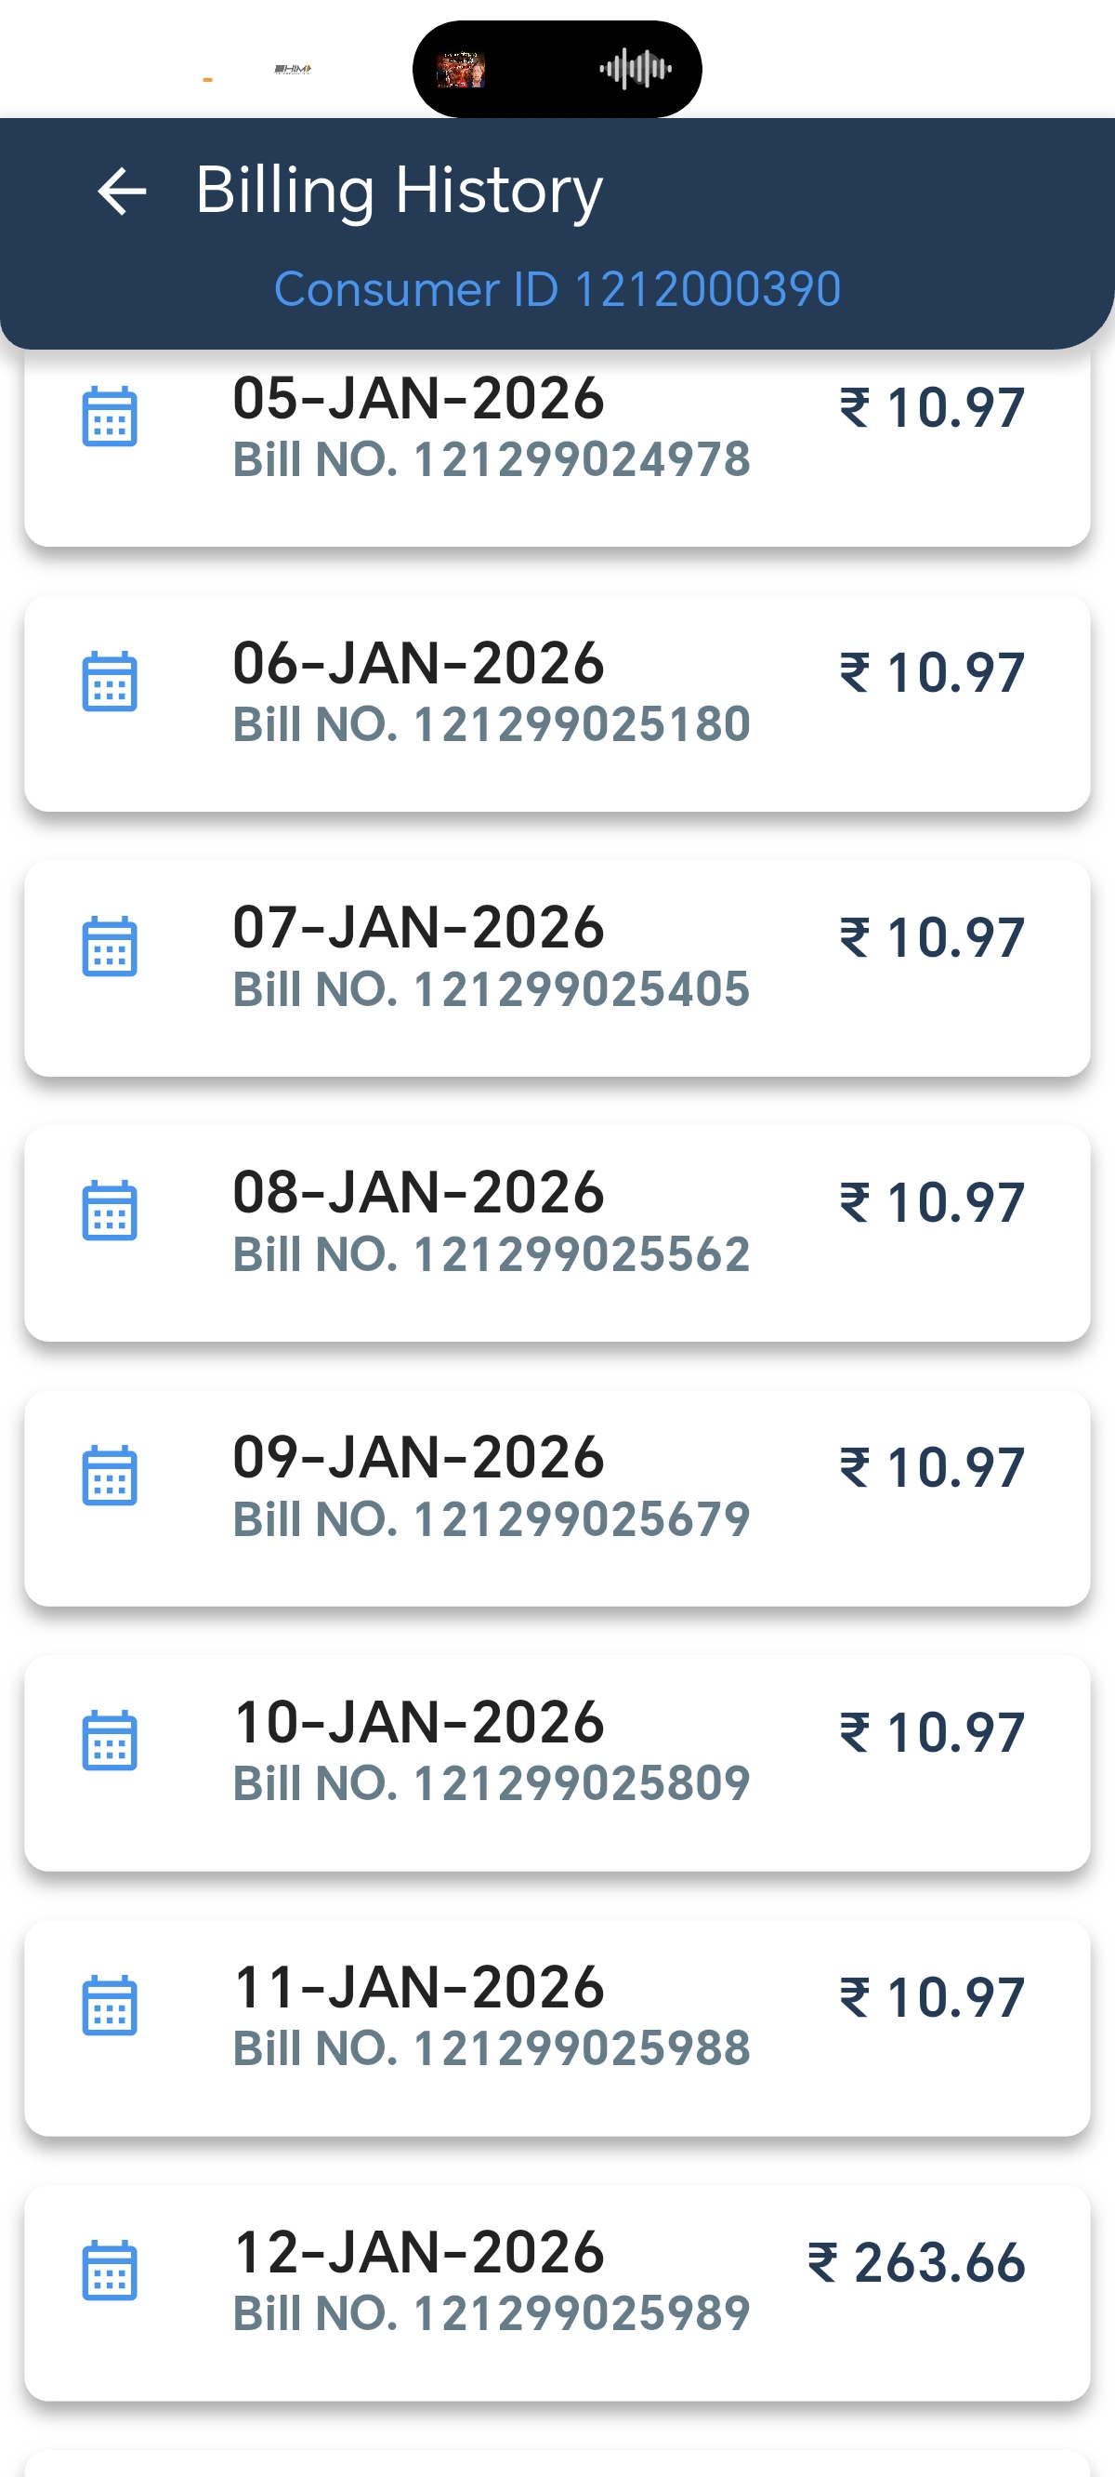1115x2477 pixels.
Task: Click calendar icon for 07-JAN-2026 bill
Action: tap(110, 947)
